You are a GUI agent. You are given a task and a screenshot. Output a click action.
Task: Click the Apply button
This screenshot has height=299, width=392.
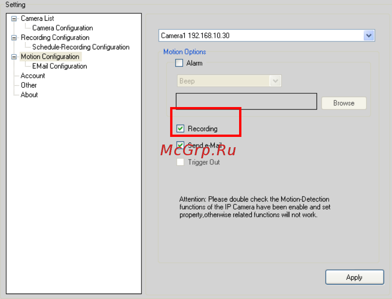354,277
